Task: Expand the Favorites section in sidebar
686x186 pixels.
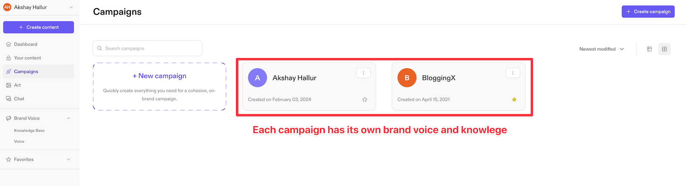Action: click(x=69, y=160)
